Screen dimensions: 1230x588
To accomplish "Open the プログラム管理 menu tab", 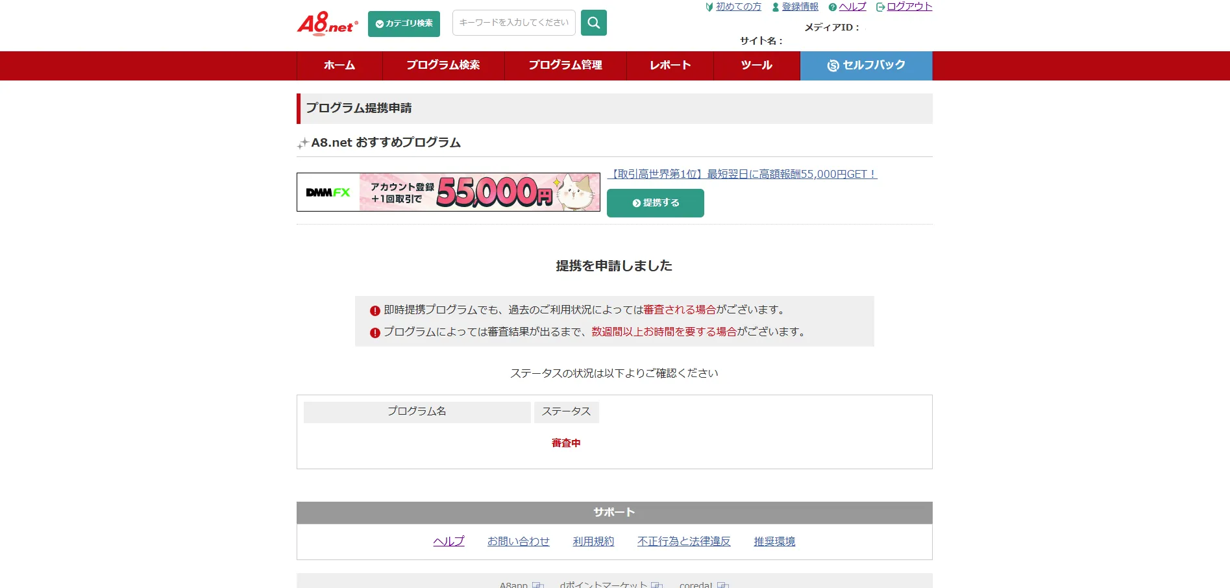I will (565, 66).
